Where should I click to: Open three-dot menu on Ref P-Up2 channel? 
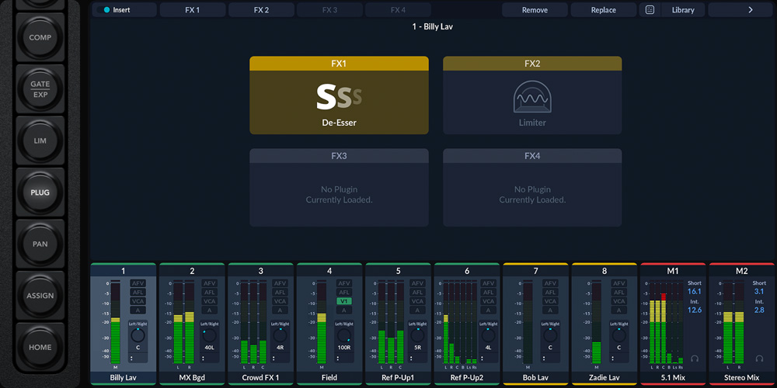(482, 358)
